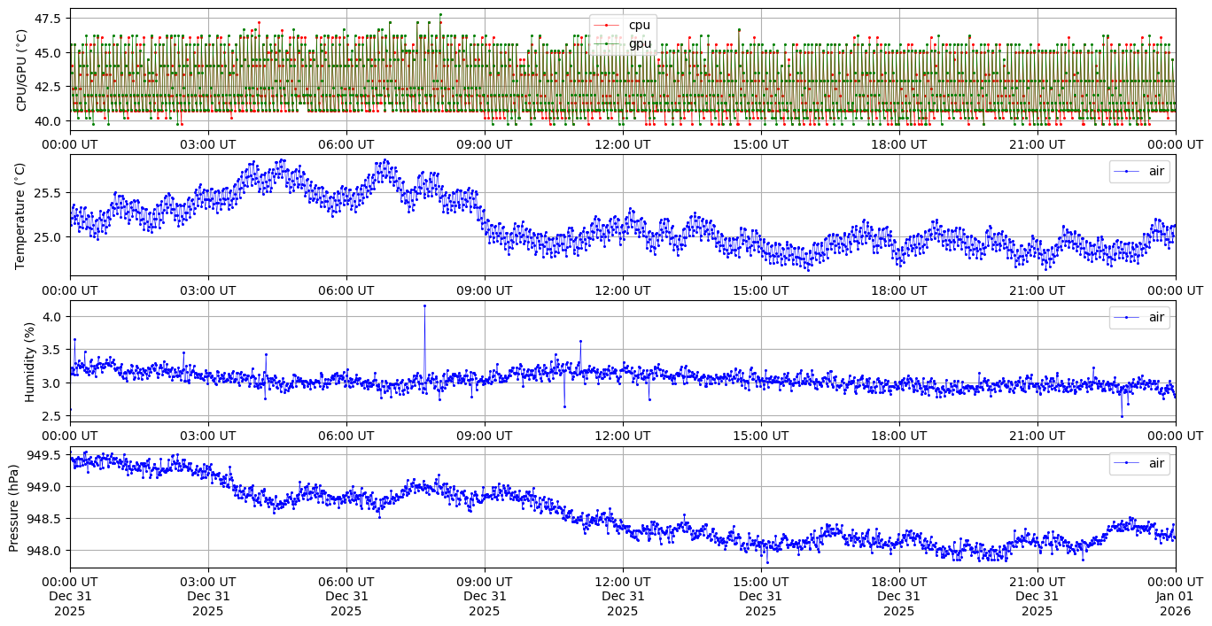Screen dimensions: 1212x626
Task: Click the 06:00 UT tick under the CPU/GPU plot
Action: (346, 143)
